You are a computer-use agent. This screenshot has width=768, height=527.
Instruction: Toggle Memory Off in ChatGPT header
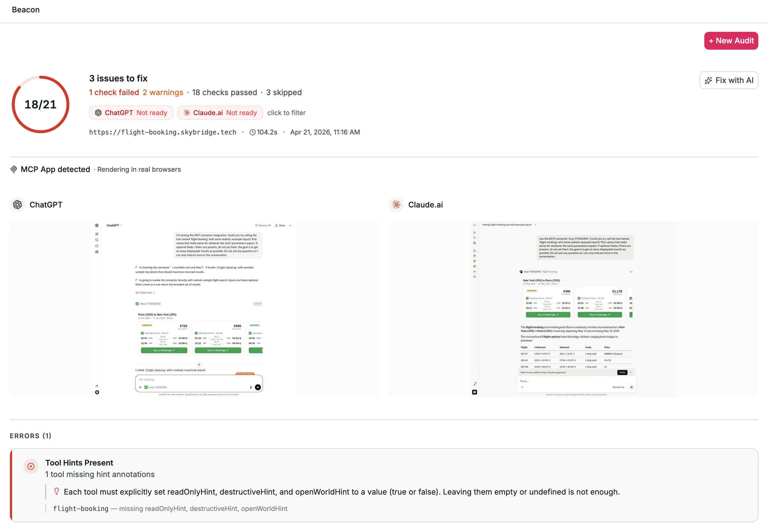tap(264, 226)
